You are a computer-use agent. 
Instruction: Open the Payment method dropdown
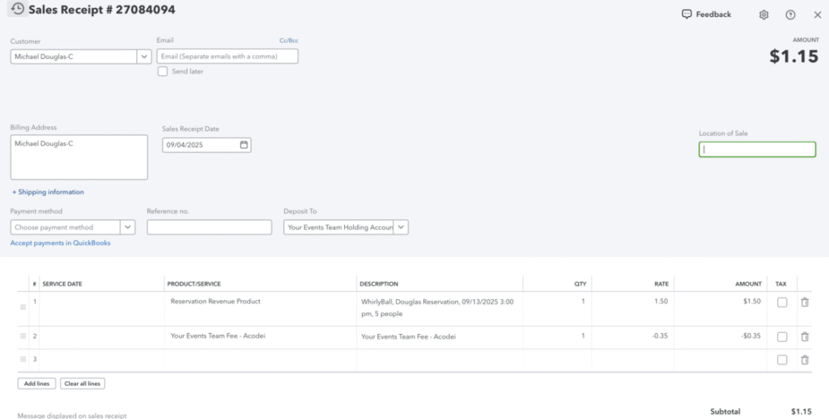coord(127,227)
